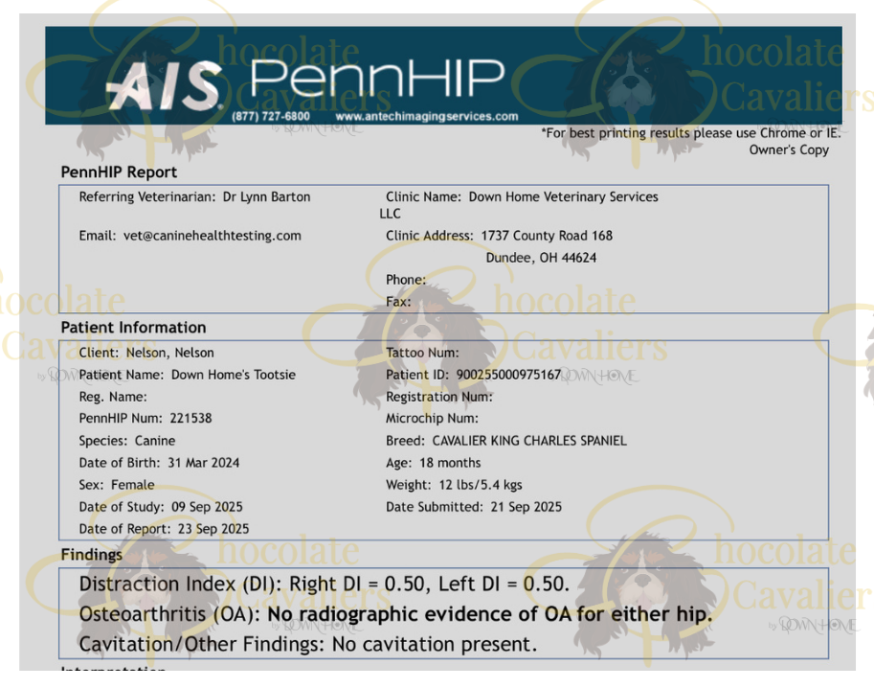Click 'Weight: 12 lbs/5.4 kgs'
The height and width of the screenshot is (688, 874).
[x=454, y=485]
